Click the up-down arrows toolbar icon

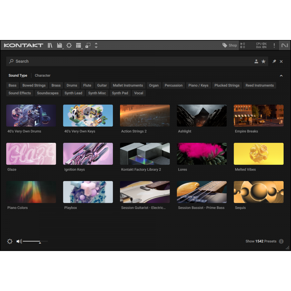(x=96, y=45)
